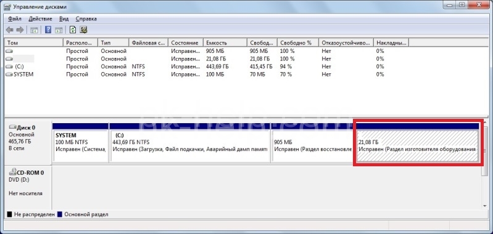Click the Back arrow in the toolbar
The height and width of the screenshot is (234, 493).
tap(10, 30)
